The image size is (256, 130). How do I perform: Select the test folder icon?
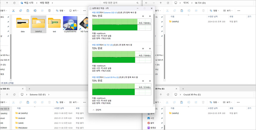click(x=54, y=25)
